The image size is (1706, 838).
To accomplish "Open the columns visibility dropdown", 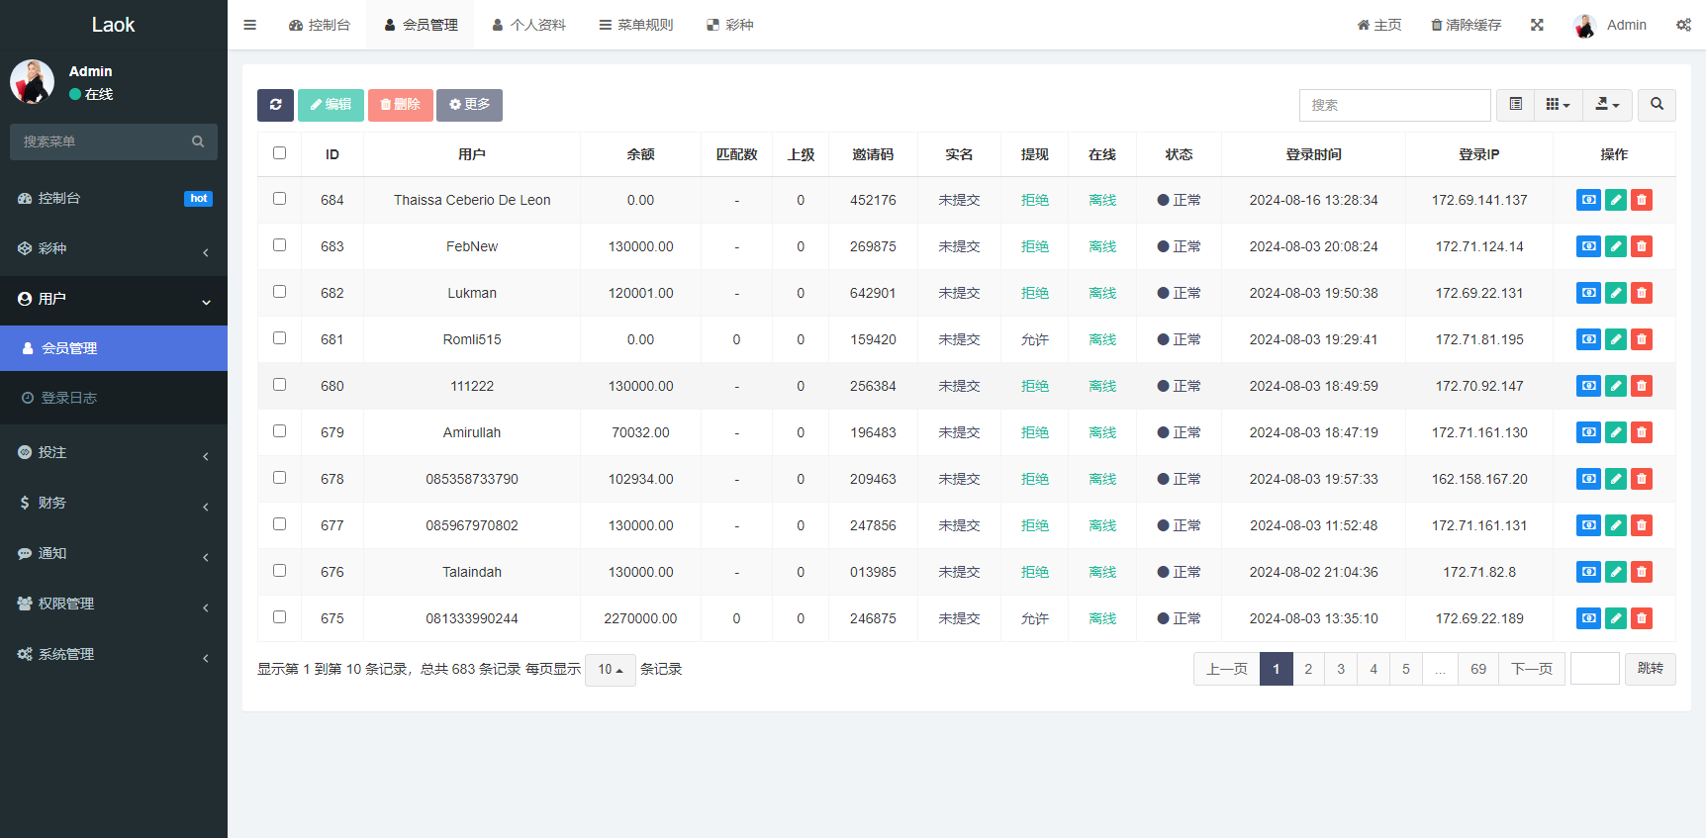I will tap(1558, 105).
